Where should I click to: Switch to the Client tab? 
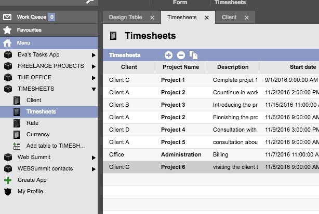229,18
